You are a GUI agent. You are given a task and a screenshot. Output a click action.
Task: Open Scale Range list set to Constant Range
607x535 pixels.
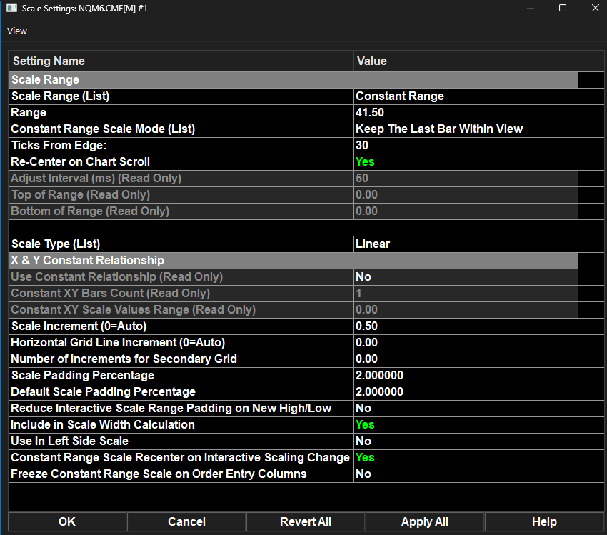466,96
